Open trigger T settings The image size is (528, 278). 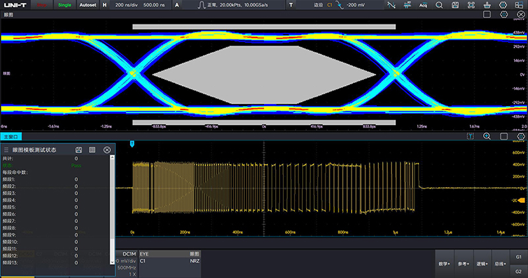pyautogui.click(x=291, y=5)
